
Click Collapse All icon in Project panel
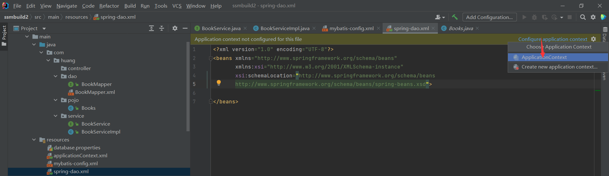tap(162, 28)
